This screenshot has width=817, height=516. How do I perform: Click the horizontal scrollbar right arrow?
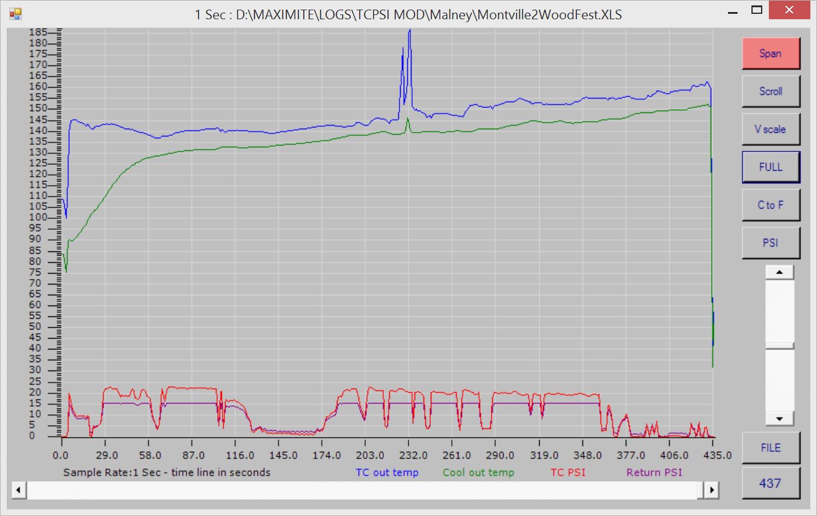click(712, 490)
